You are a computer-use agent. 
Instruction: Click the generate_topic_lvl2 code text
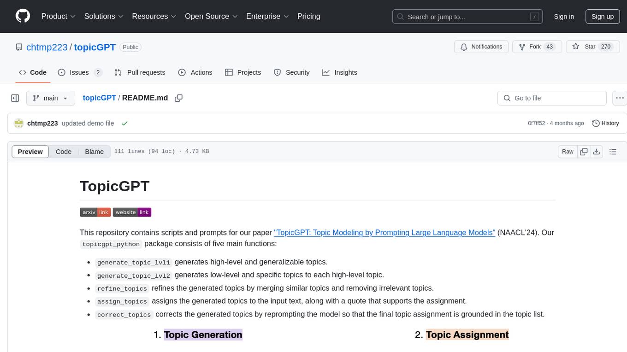point(134,276)
